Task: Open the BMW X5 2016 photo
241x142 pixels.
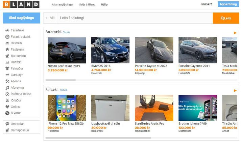Action: point(110,50)
